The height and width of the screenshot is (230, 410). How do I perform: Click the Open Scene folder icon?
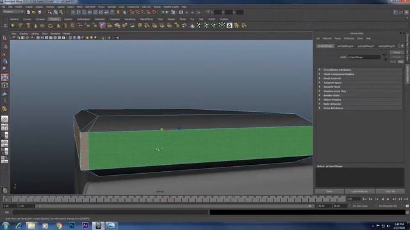click(34, 12)
